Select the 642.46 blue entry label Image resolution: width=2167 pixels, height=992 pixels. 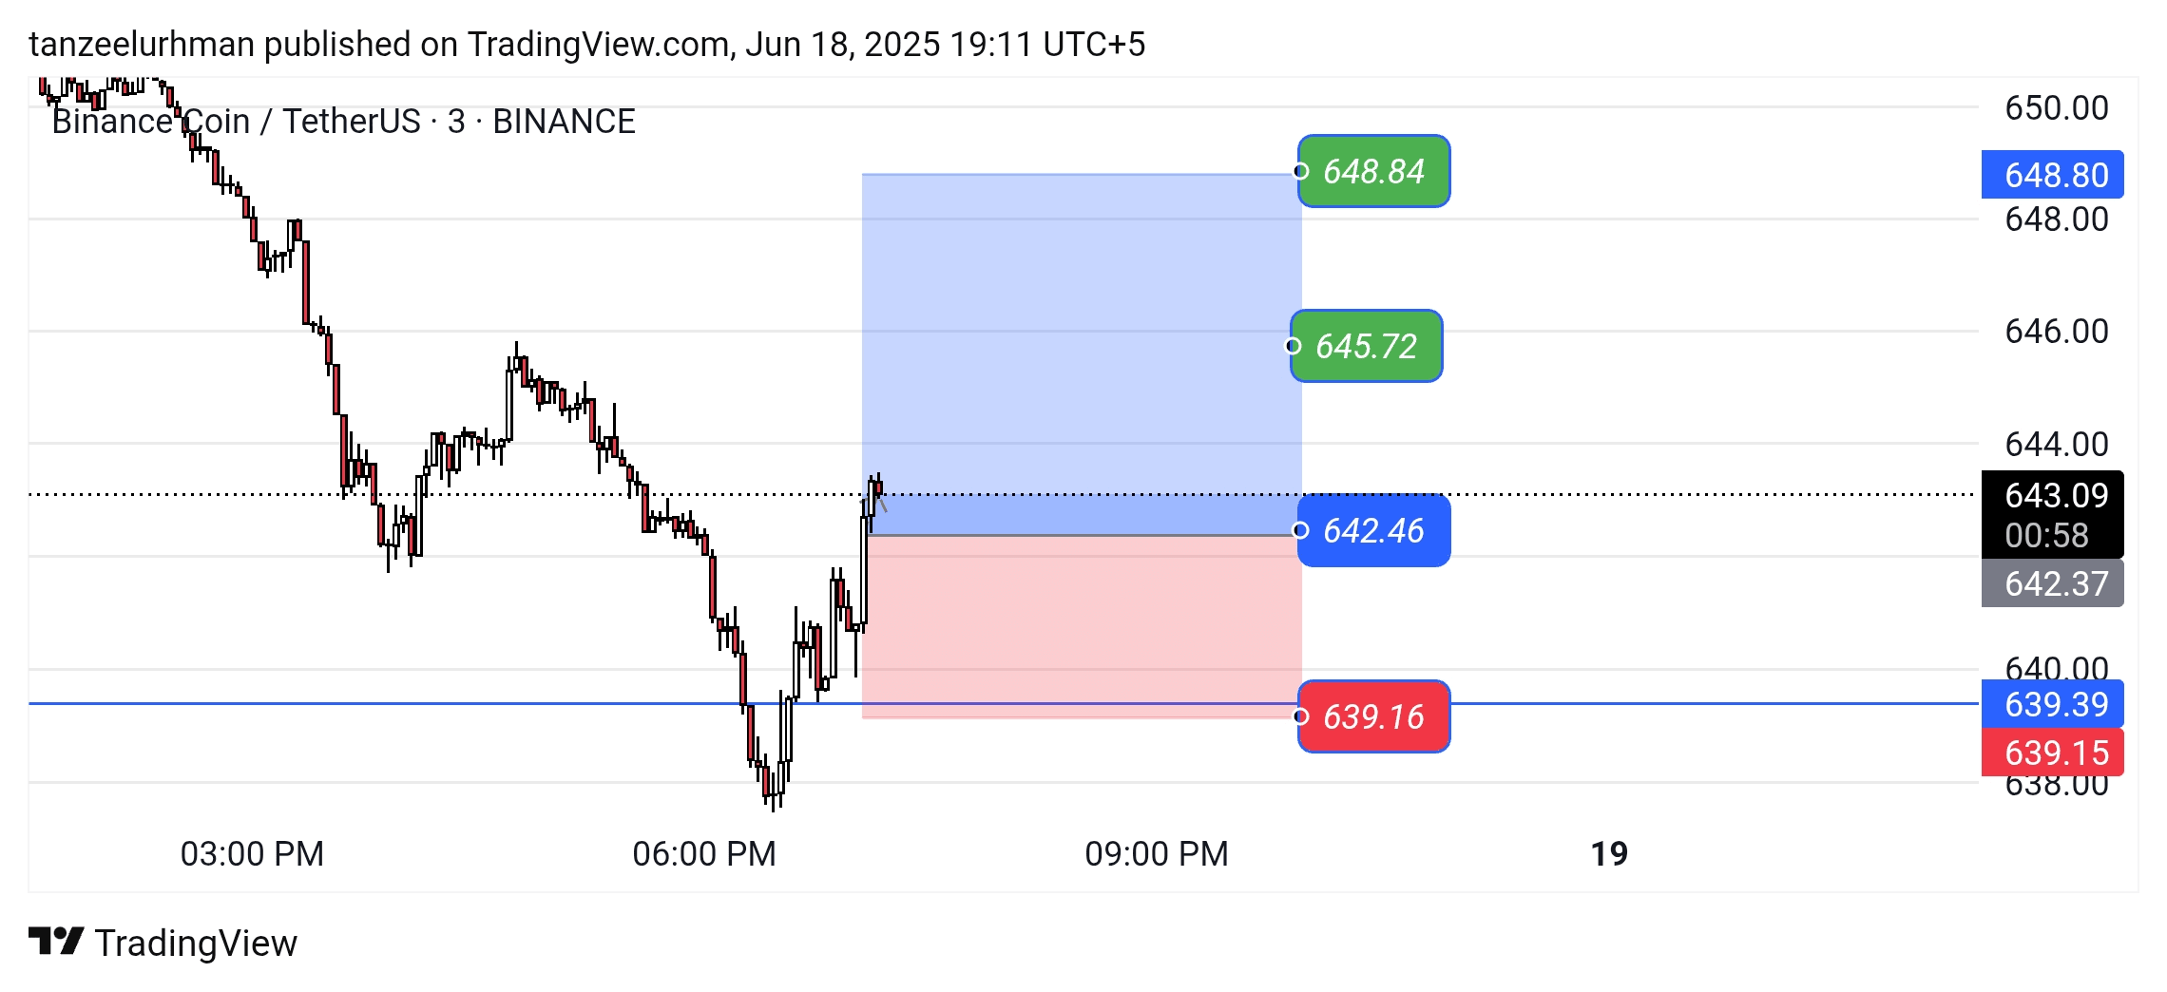tap(1374, 531)
